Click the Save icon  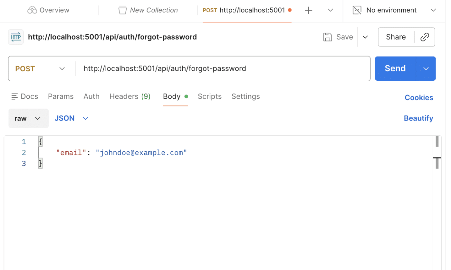pos(328,37)
